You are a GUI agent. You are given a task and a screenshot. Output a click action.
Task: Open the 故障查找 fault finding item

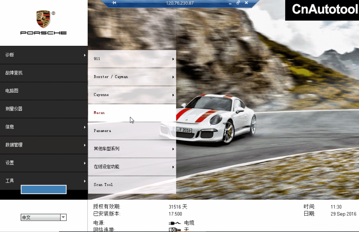pyautogui.click(x=44, y=73)
